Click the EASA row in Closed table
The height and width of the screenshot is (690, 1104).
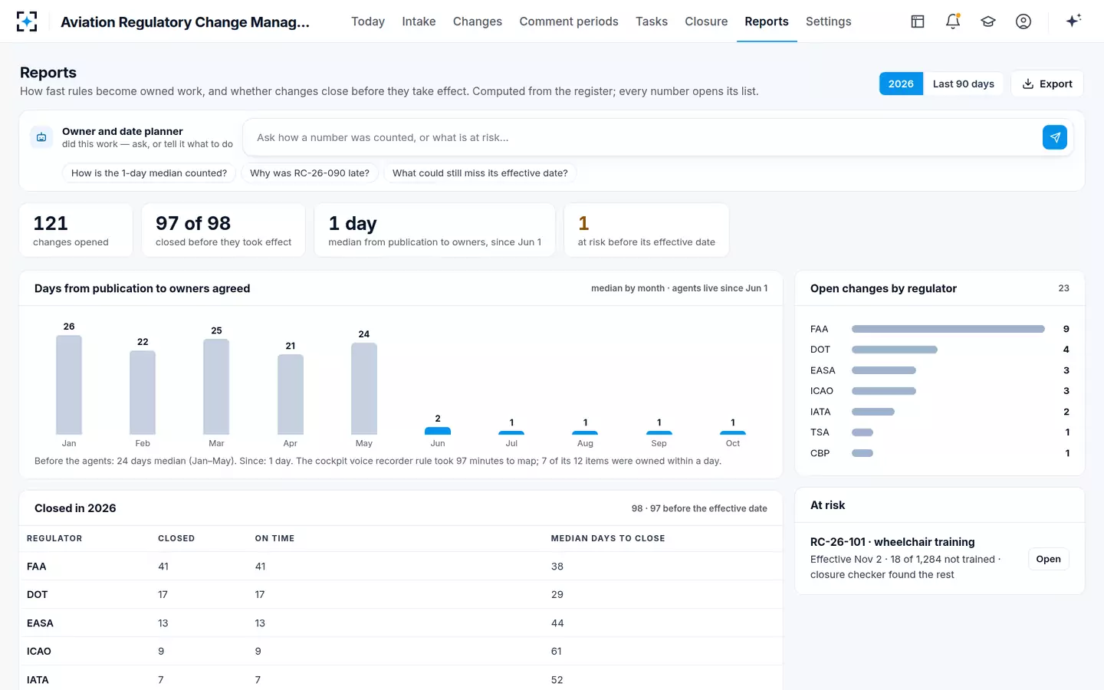click(x=401, y=623)
